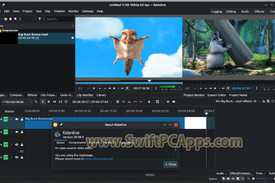
Task: Open Project Monitor 1:1 zoom dropdown
Action: (191, 88)
